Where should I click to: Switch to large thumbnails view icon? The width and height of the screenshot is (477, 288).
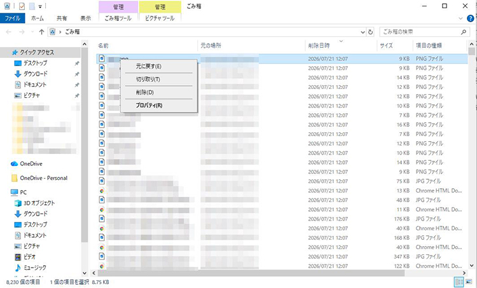(469, 282)
